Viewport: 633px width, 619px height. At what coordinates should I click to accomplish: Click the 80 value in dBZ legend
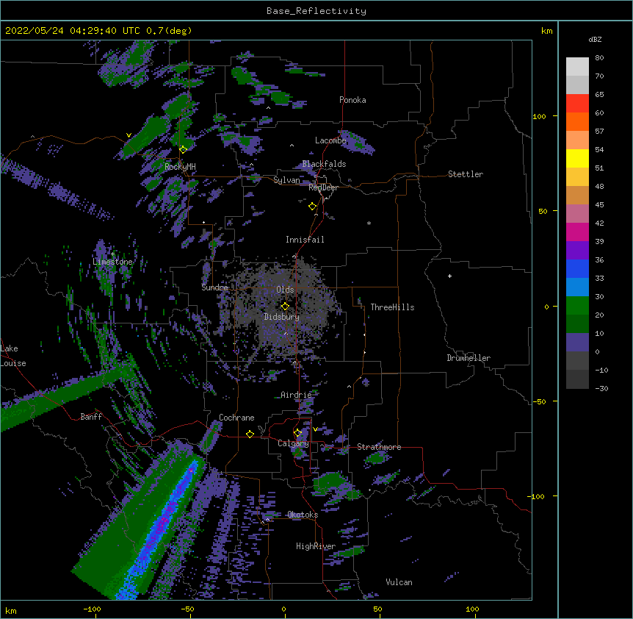pos(599,58)
